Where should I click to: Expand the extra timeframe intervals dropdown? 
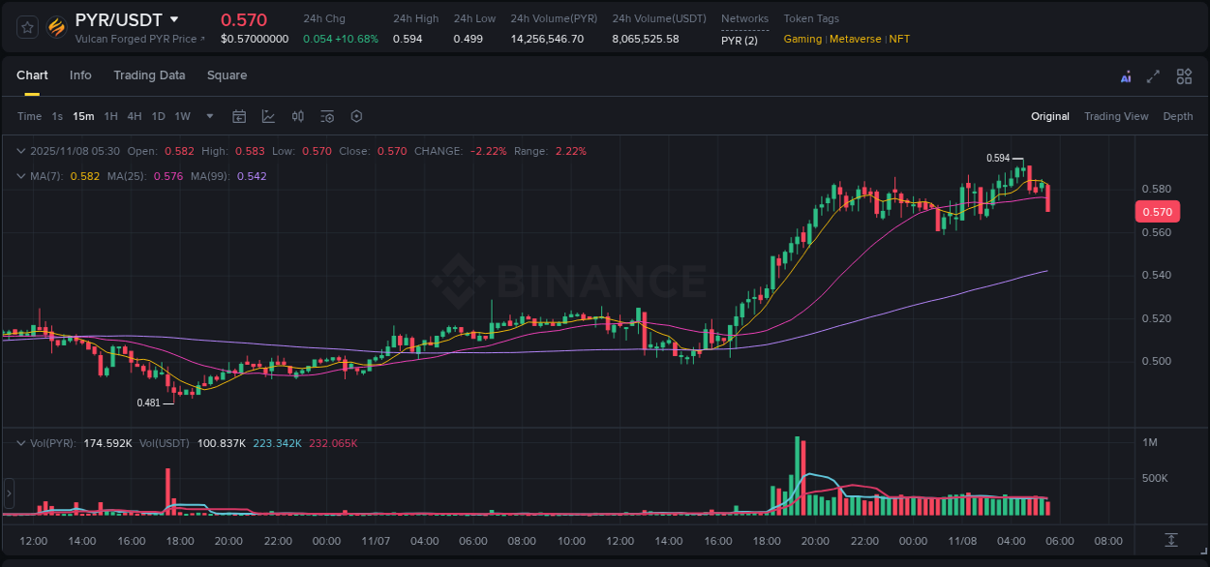pos(208,116)
